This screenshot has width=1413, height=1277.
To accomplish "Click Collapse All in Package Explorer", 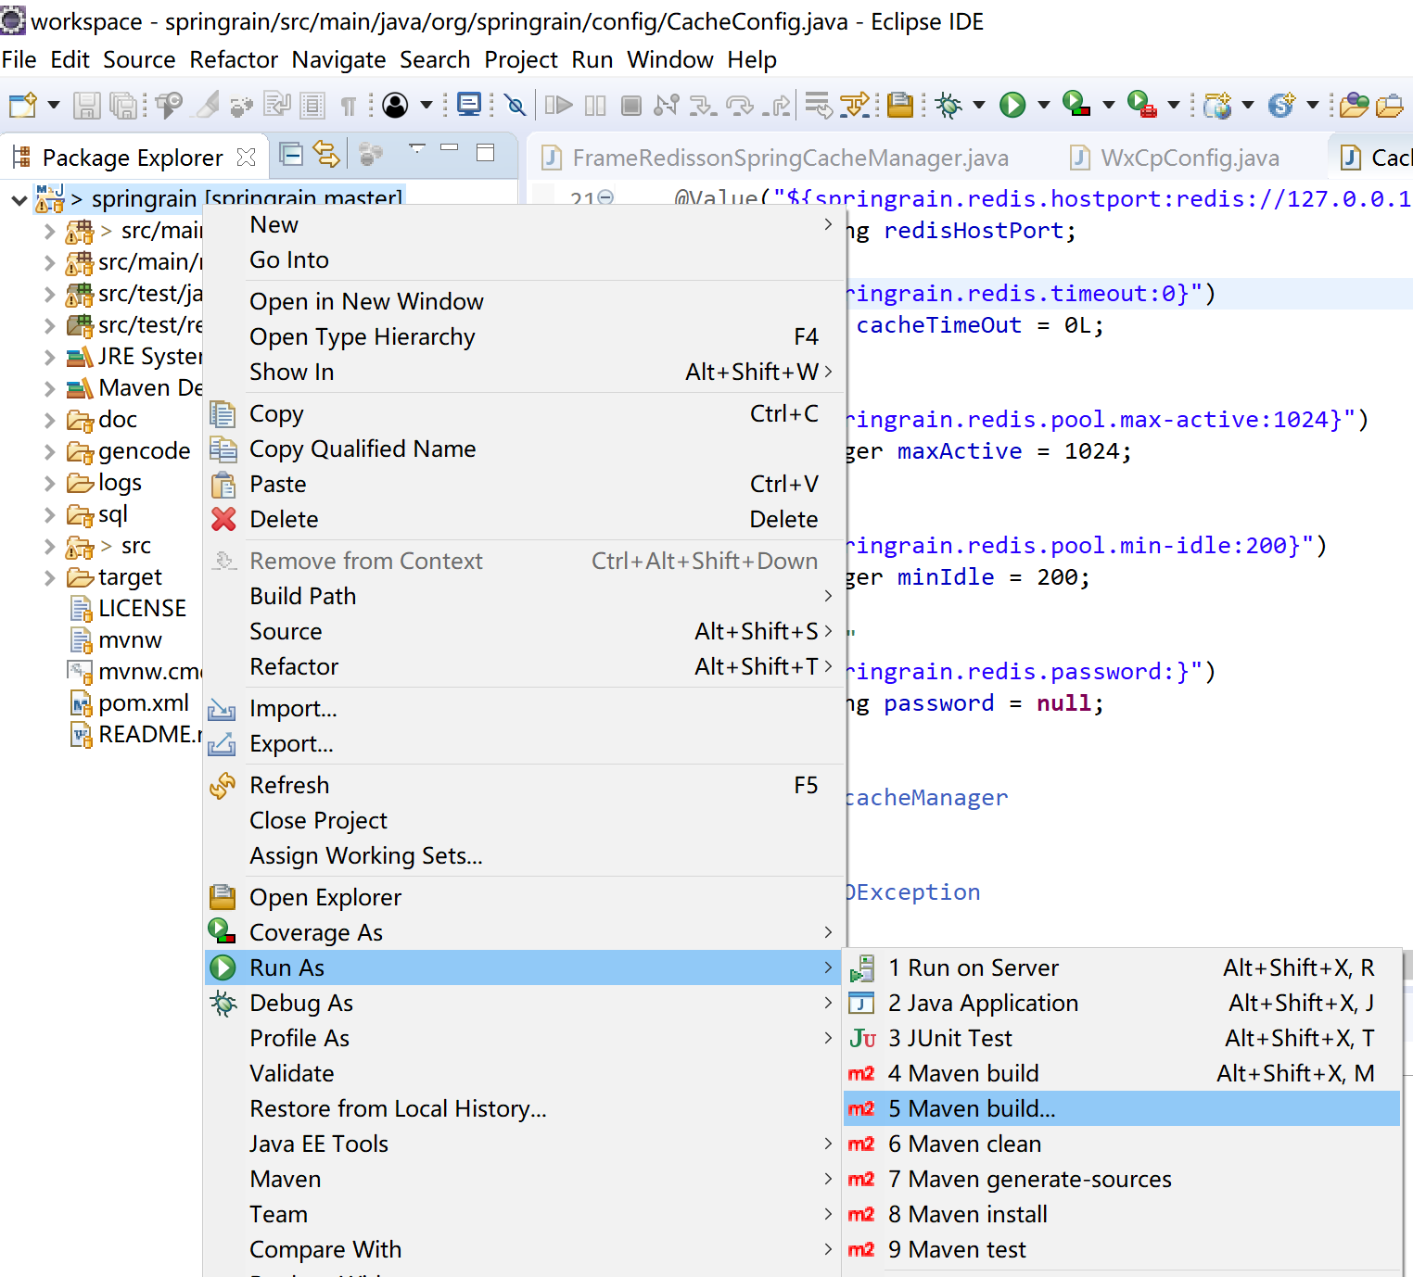I will (x=291, y=154).
